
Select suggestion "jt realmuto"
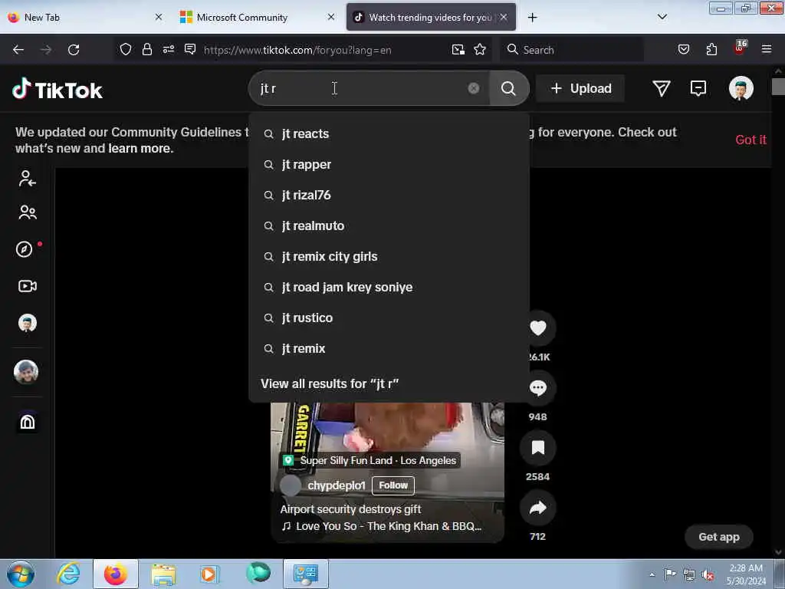tap(389, 226)
